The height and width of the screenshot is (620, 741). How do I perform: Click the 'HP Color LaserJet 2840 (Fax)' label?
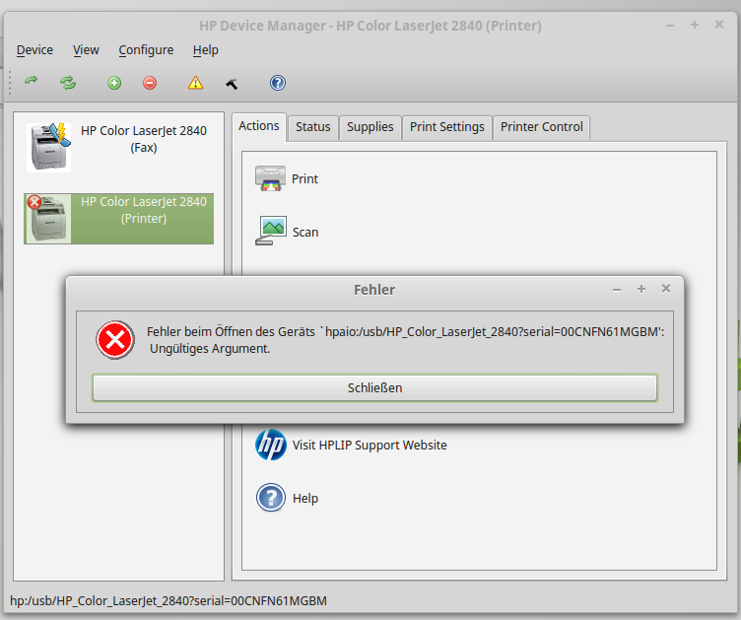point(144,139)
